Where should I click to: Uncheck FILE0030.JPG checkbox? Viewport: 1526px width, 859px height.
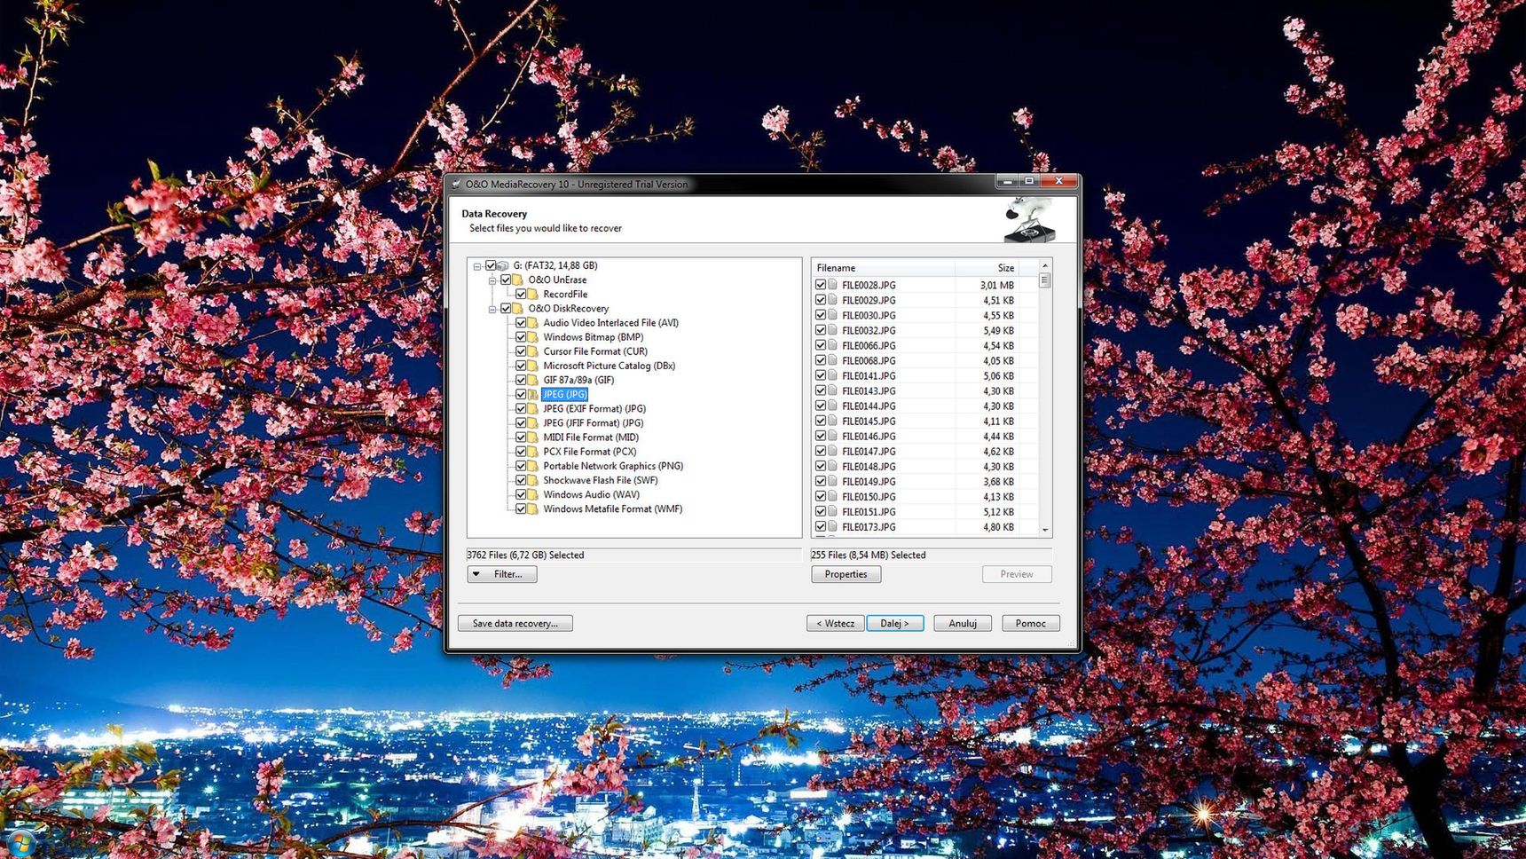[x=821, y=315]
